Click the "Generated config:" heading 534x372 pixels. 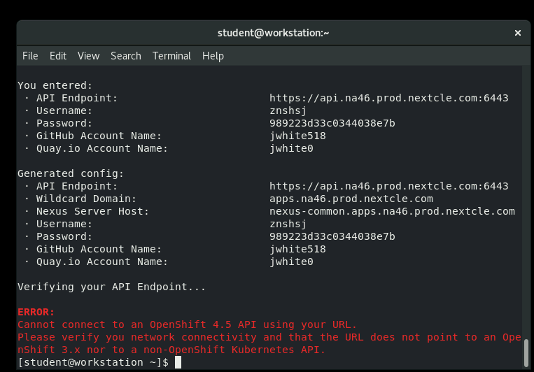(70, 173)
